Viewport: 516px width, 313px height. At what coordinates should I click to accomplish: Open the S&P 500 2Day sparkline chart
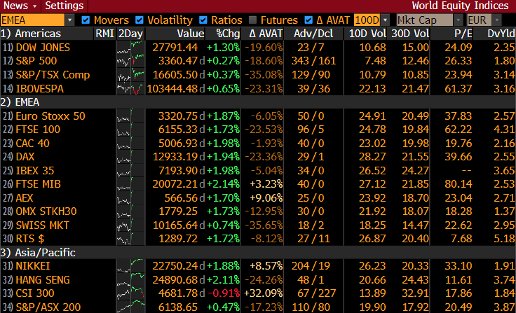(130, 61)
